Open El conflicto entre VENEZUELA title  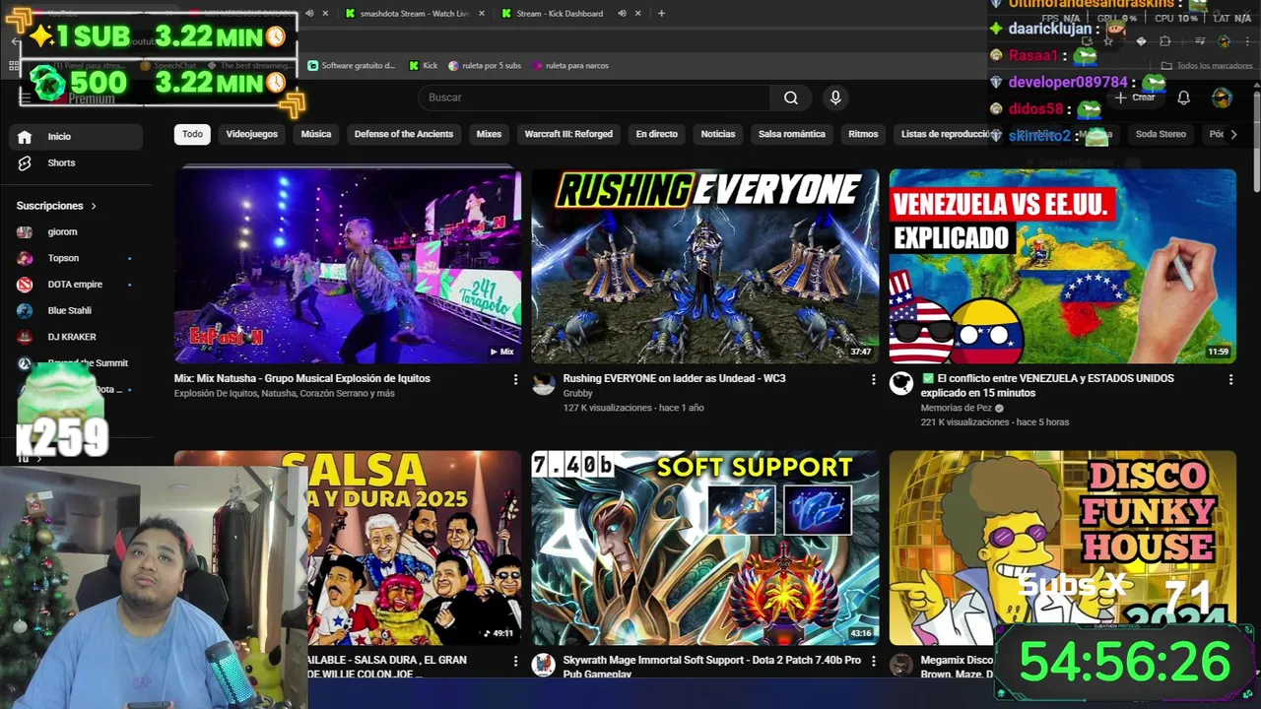pos(1047,385)
